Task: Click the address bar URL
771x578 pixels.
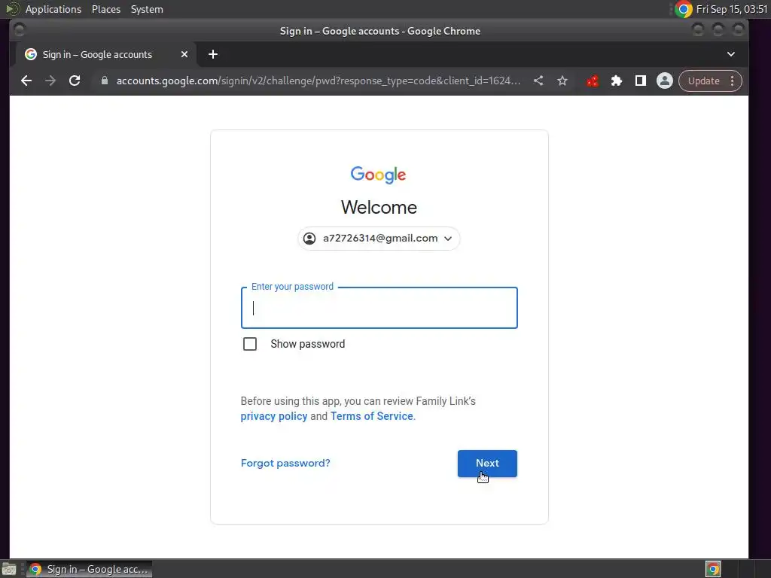Action: click(318, 81)
